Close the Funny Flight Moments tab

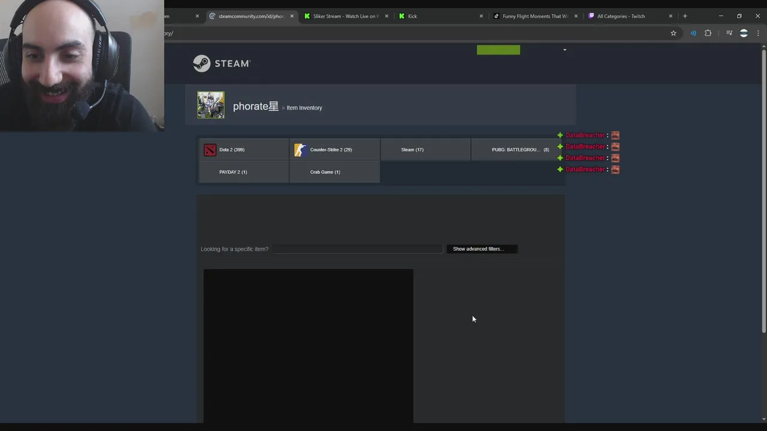tap(576, 16)
